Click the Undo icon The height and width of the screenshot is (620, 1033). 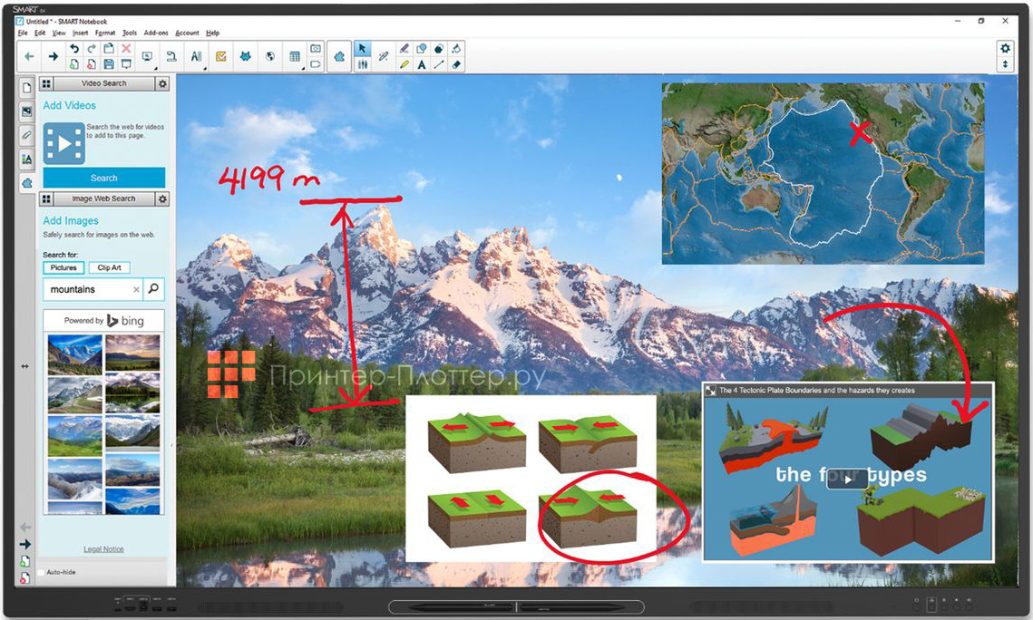pos(73,48)
